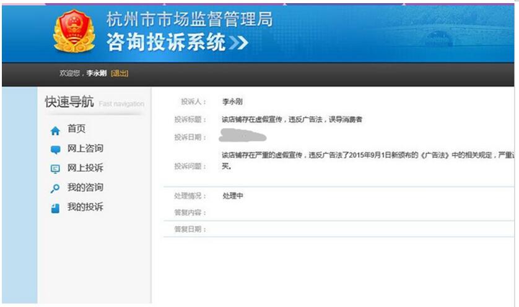Click the complaint description text after 投诉问题
Screen dimensions: 519x307
tap(365, 155)
